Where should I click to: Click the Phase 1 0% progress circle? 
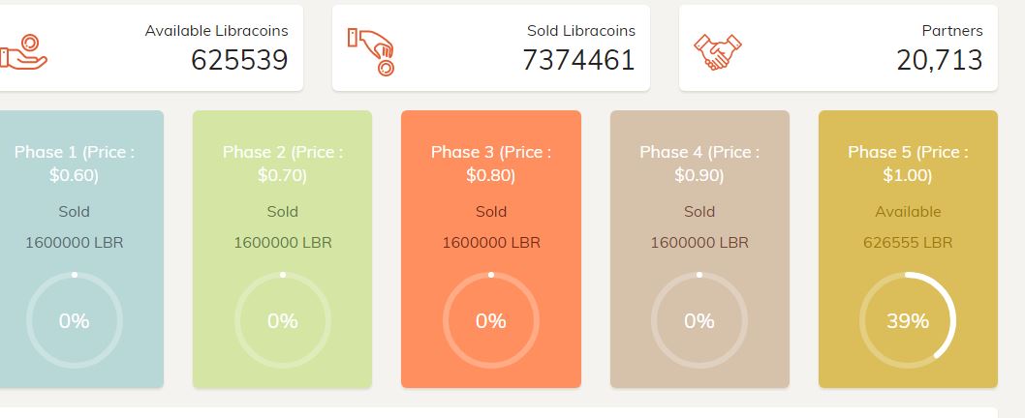click(74, 321)
